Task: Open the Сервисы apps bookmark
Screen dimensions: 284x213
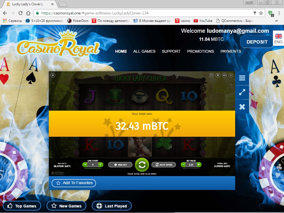Action: [12, 21]
